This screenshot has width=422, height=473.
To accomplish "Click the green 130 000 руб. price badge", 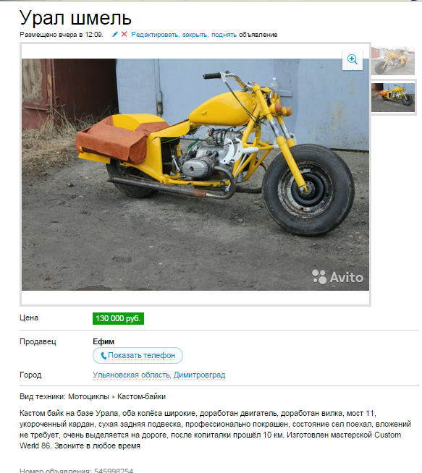I will click(118, 318).
